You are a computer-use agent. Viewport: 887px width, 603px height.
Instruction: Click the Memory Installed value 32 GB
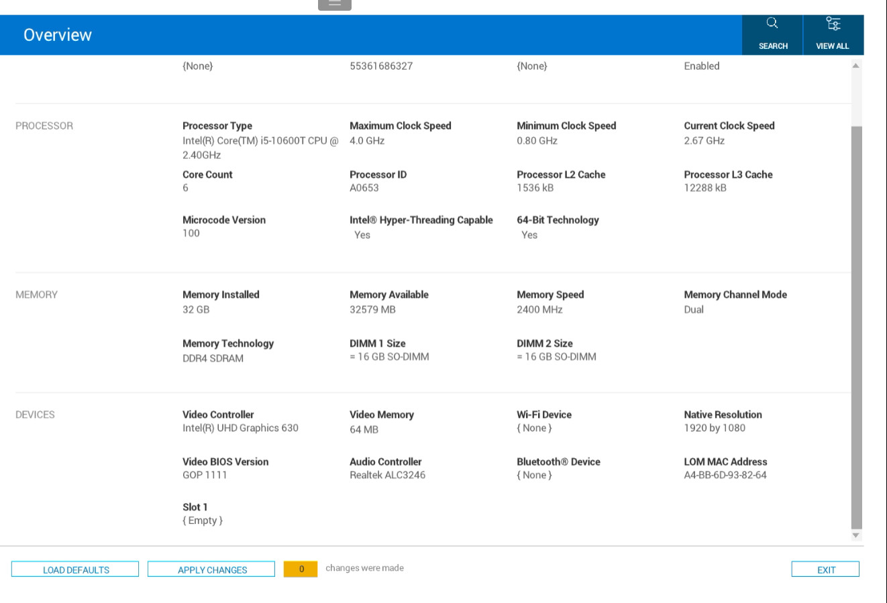196,310
